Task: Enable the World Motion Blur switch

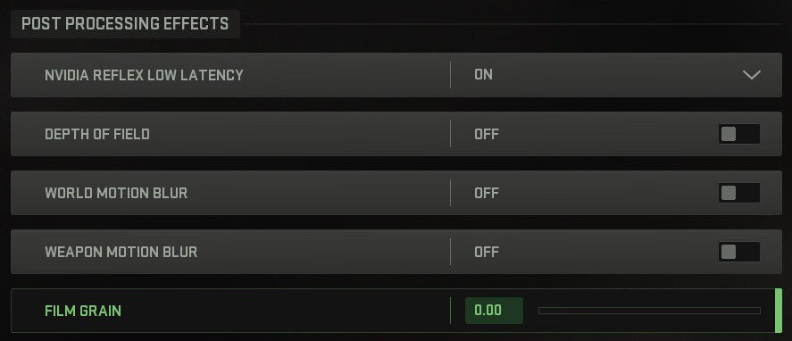Action: coord(739,193)
